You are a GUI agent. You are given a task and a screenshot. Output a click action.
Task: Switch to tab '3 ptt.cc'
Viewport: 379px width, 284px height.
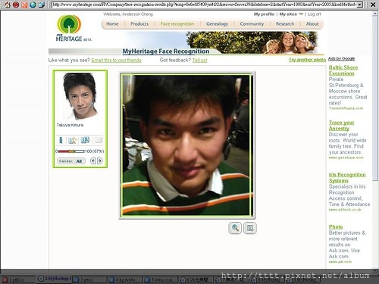coord(89,279)
